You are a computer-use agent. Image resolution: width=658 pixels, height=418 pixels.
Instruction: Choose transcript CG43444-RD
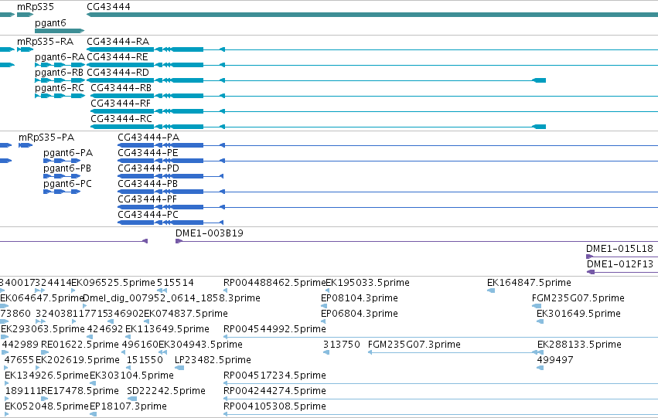[118, 72]
